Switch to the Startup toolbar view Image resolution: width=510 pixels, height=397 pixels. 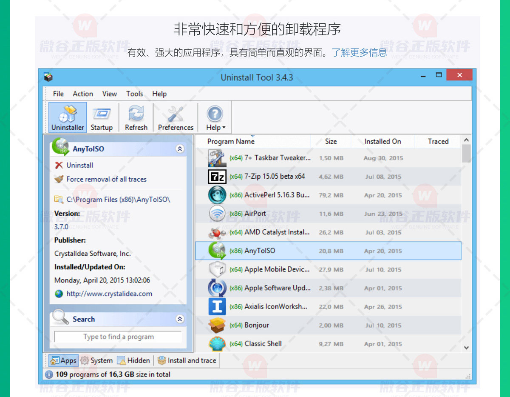pos(102,117)
